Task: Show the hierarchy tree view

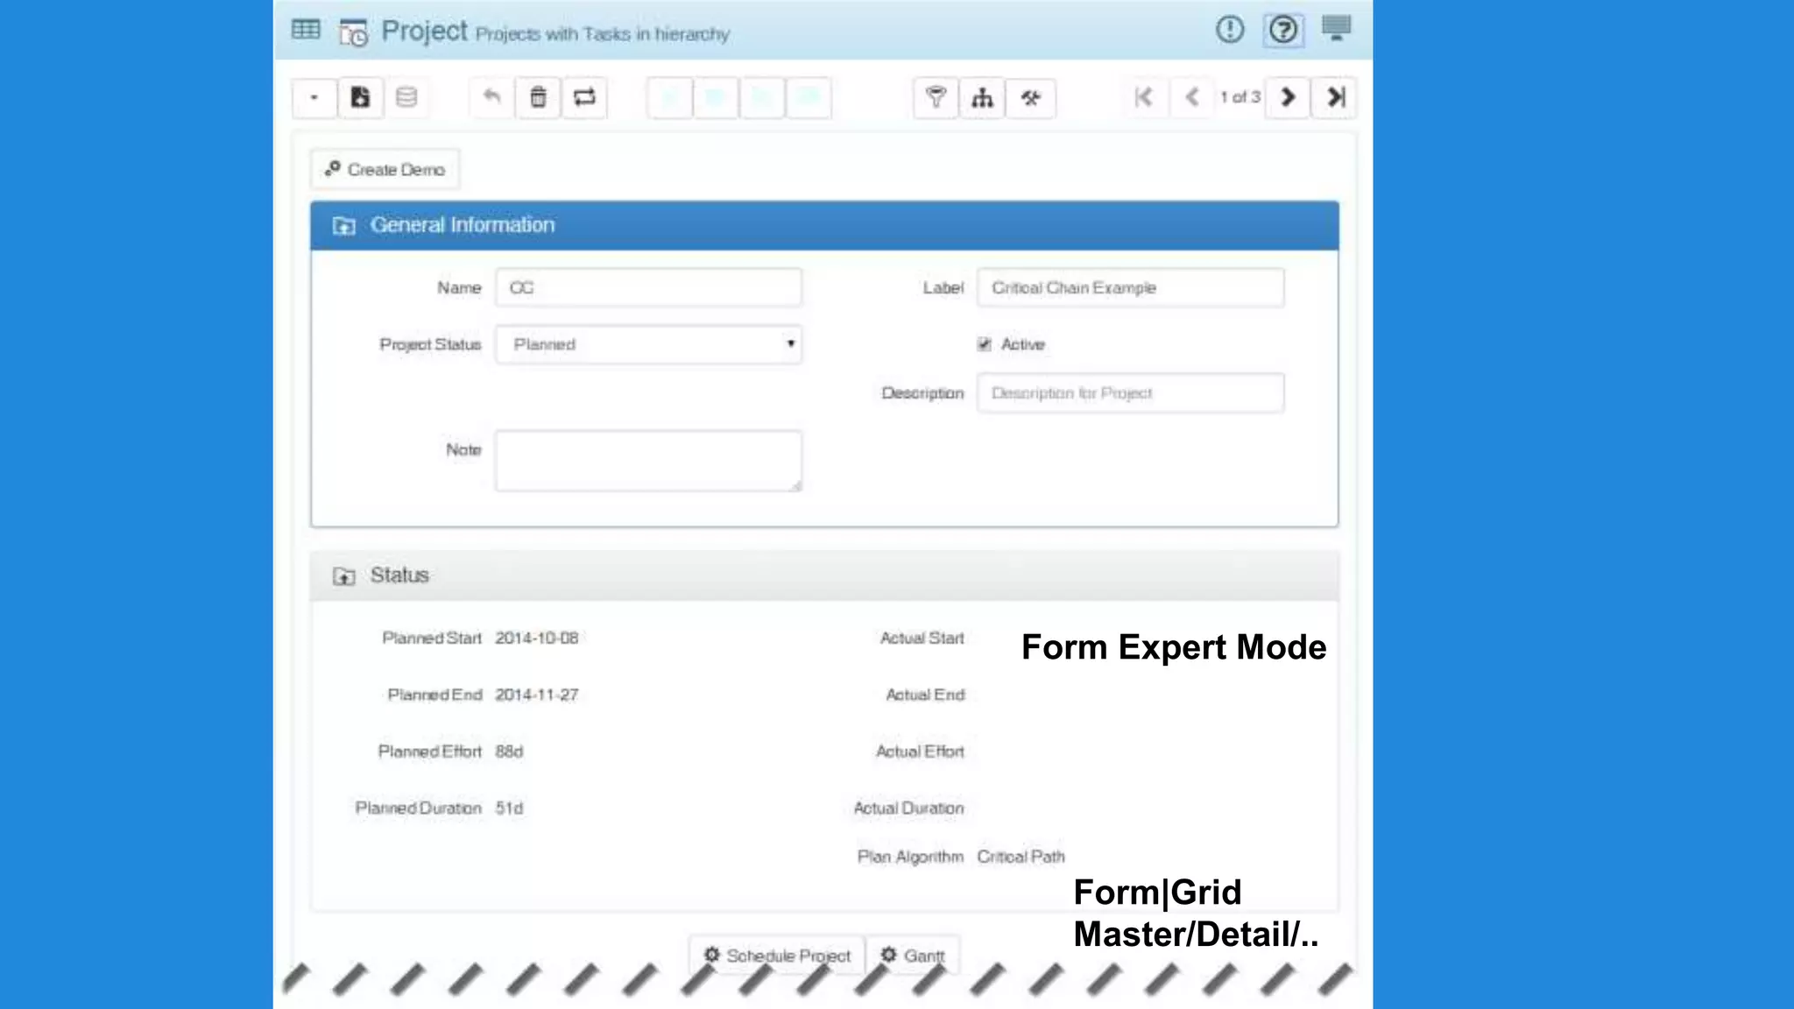Action: (x=982, y=97)
